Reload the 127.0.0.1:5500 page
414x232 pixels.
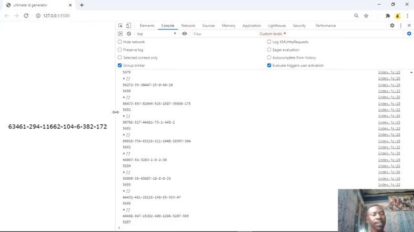tap(26, 15)
